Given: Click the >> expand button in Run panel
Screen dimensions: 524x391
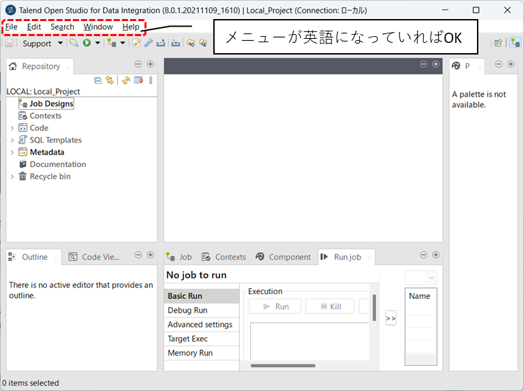Looking at the screenshot, I should pyautogui.click(x=390, y=318).
